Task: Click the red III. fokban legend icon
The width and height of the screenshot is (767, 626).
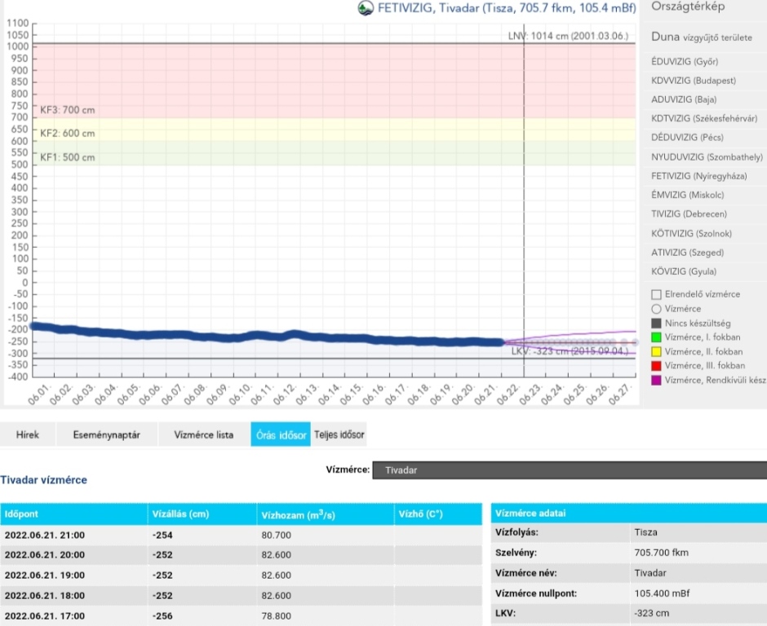Action: pyautogui.click(x=656, y=366)
